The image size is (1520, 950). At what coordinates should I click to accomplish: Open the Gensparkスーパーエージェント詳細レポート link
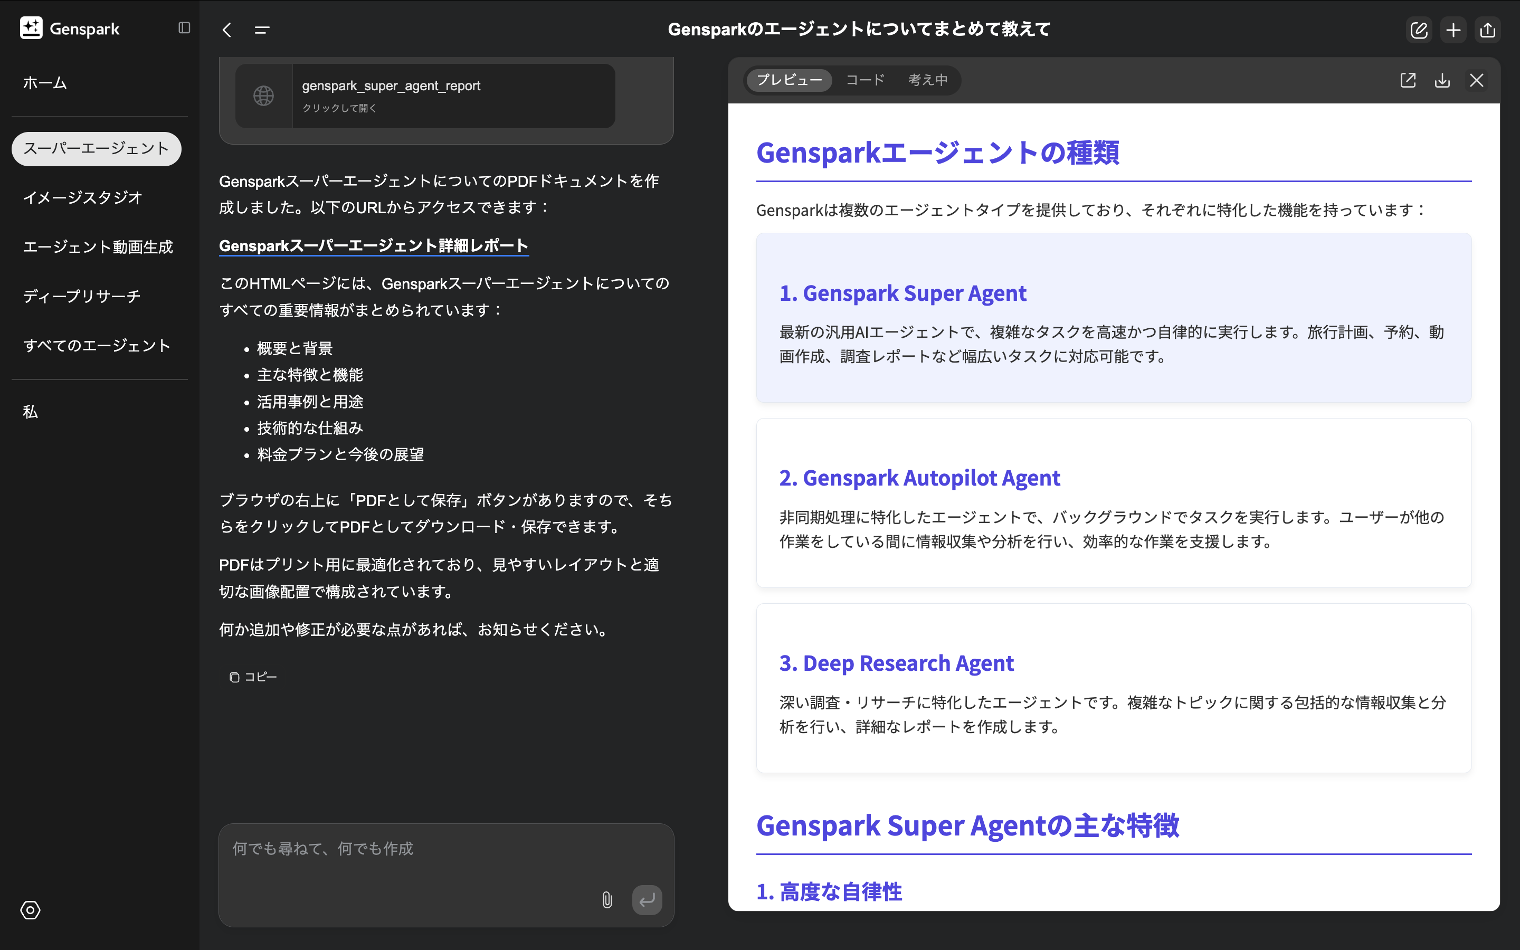point(373,245)
